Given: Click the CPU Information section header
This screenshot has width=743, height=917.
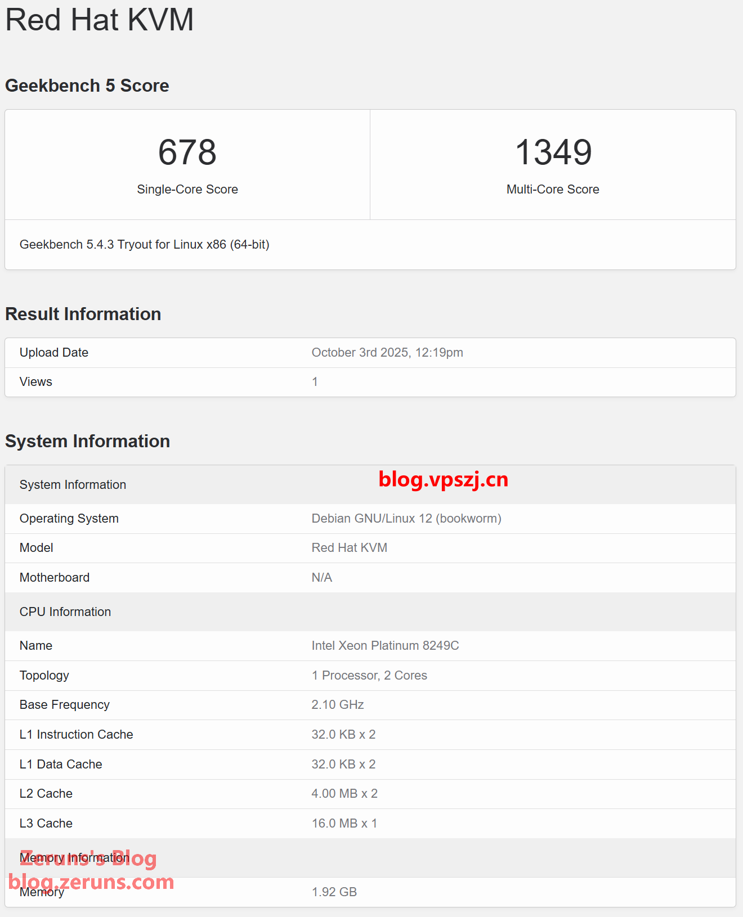Looking at the screenshot, I should click(x=65, y=612).
